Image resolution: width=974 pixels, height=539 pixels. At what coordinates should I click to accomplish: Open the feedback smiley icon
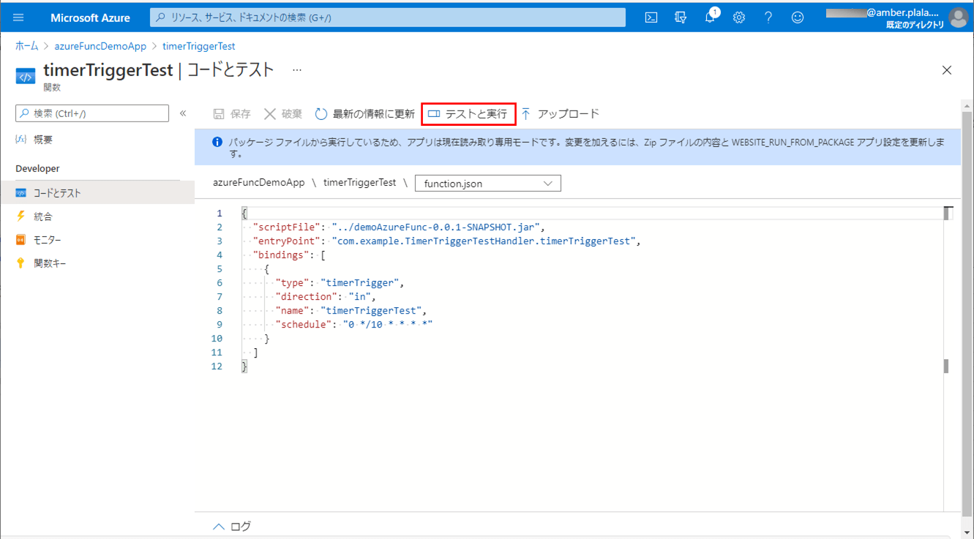pos(798,18)
